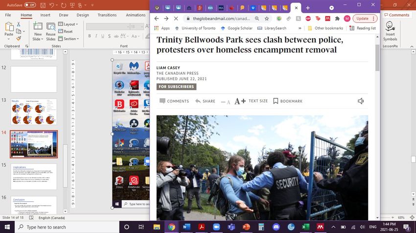
Task: Switch to the Design ribbon tab
Action: pos(83,15)
